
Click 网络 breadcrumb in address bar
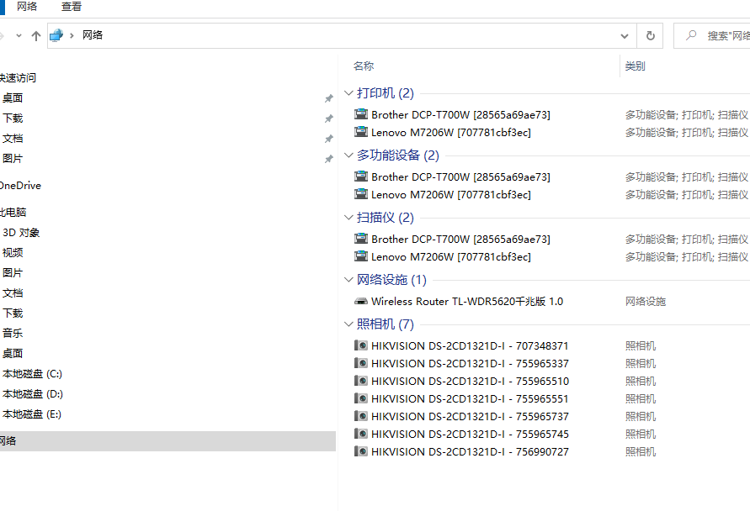pyautogui.click(x=93, y=35)
